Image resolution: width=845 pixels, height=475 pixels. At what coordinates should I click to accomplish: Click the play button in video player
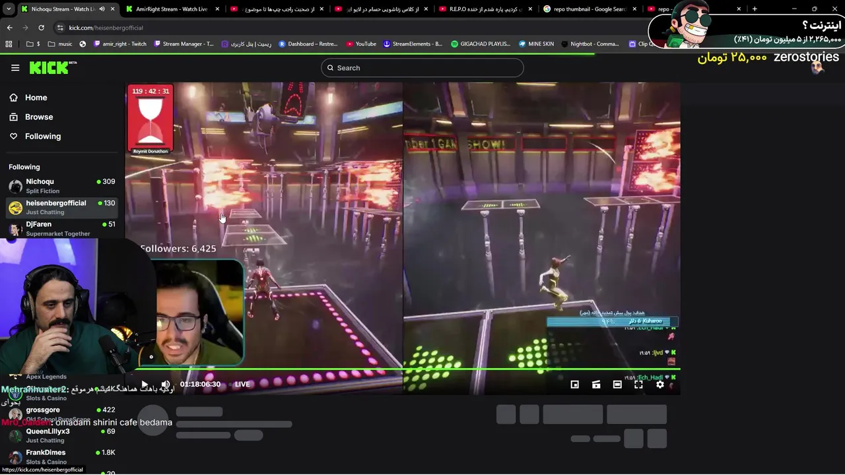(x=145, y=384)
